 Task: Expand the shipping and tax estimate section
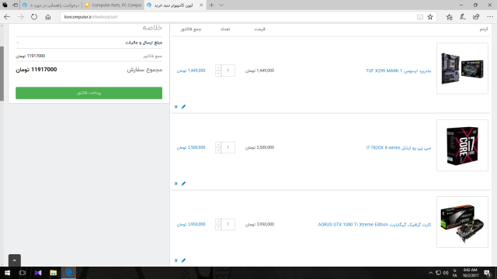89,43
